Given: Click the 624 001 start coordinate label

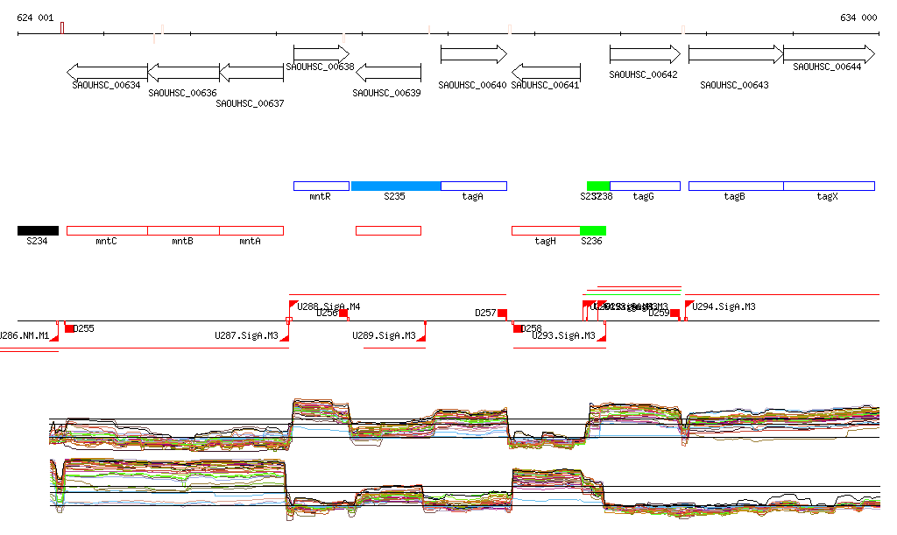Looking at the screenshot, I should coord(35,18).
